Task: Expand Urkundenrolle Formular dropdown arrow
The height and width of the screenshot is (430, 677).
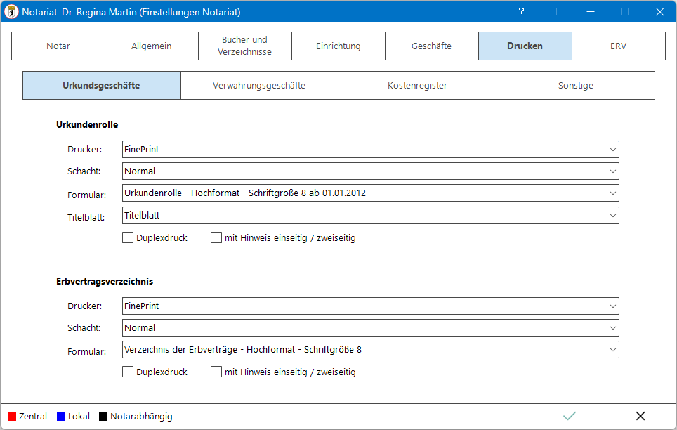Action: click(612, 193)
